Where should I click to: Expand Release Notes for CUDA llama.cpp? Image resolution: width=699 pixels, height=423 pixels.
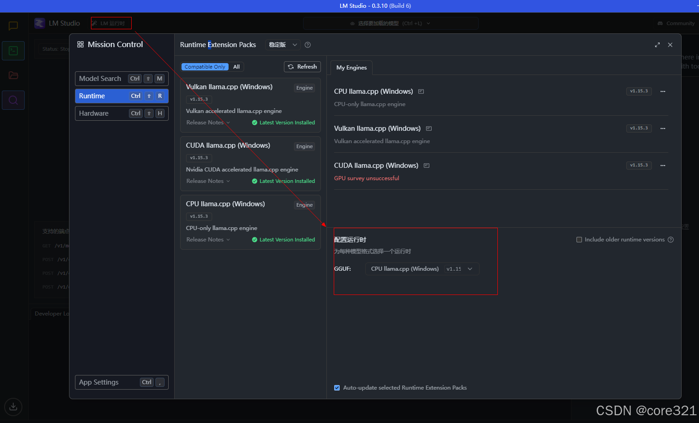tap(208, 181)
